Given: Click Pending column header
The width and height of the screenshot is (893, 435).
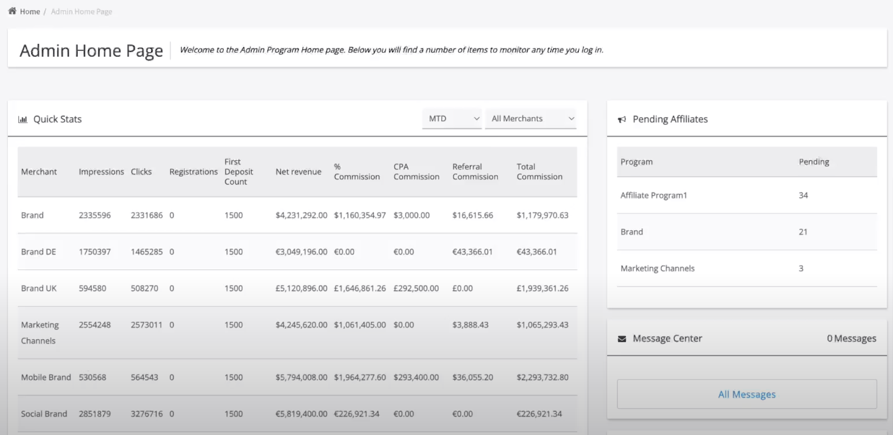Looking at the screenshot, I should pos(814,162).
